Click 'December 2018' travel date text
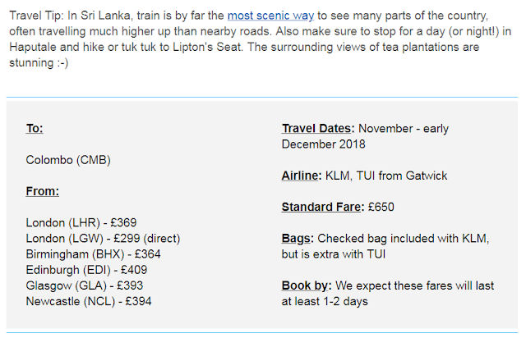 tap(323, 144)
